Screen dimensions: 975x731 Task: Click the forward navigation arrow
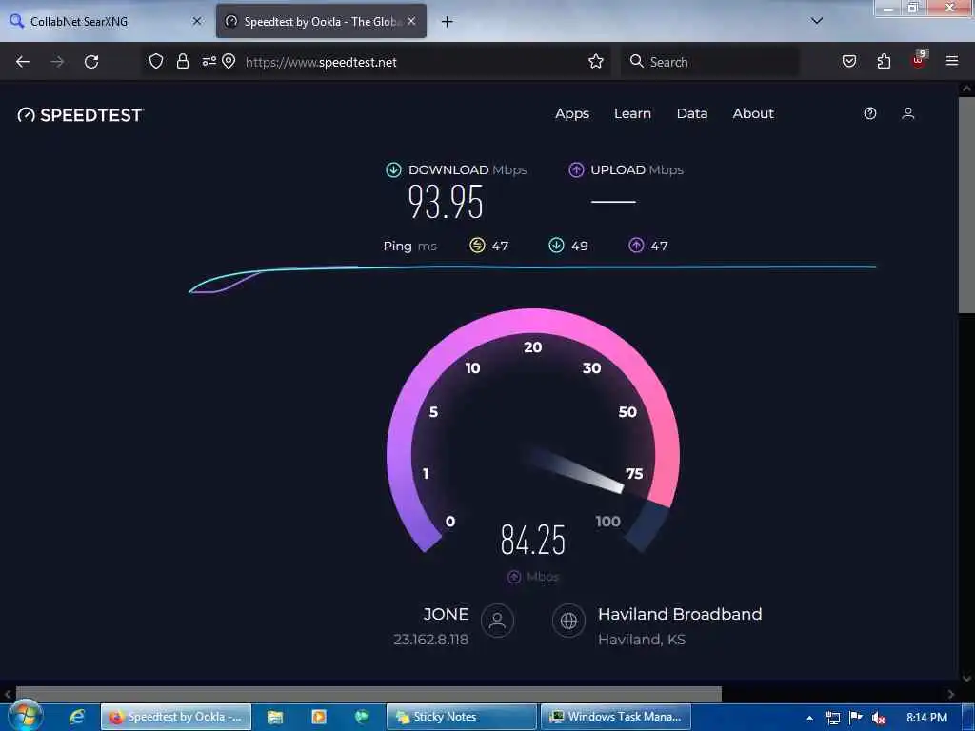tap(57, 62)
